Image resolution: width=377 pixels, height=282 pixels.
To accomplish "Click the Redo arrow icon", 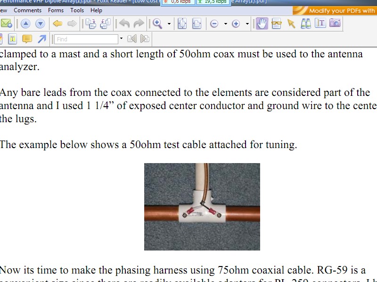I will (139, 23).
